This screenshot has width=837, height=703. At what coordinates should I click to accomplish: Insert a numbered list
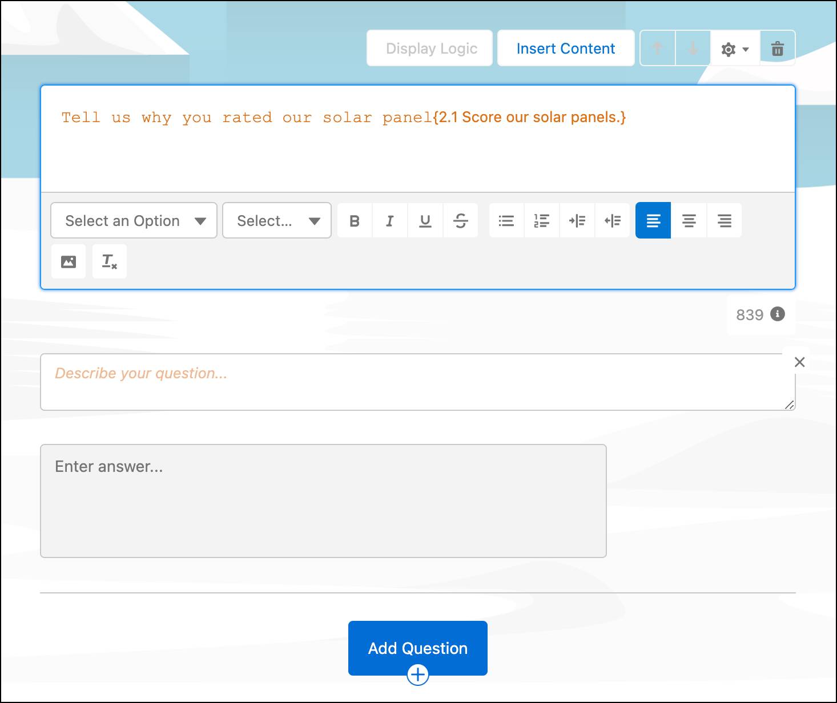pos(541,220)
